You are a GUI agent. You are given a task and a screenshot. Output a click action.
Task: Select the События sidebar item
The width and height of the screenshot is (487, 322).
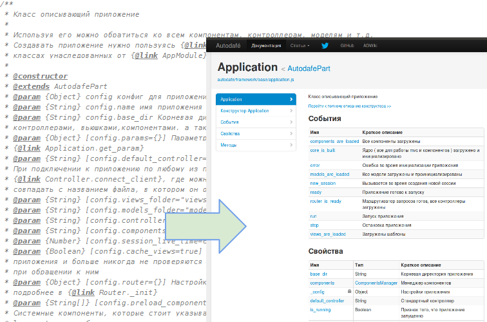tap(256, 122)
